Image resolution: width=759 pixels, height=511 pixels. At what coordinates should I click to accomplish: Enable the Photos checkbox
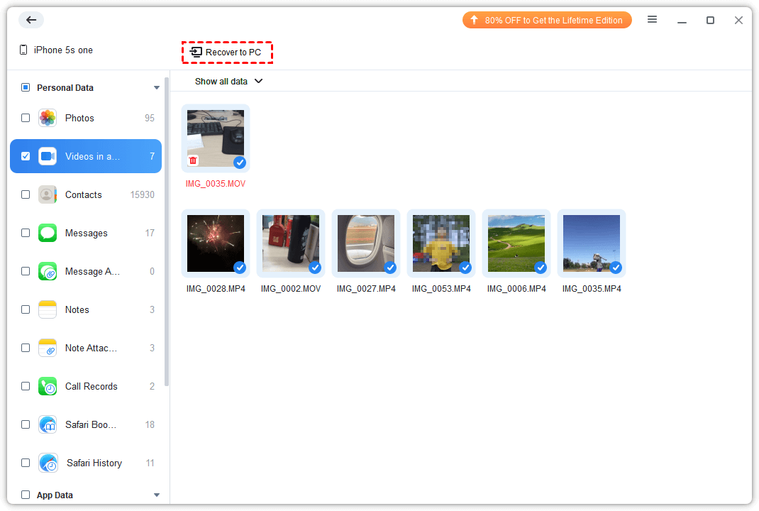[x=26, y=119]
